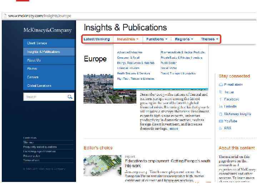Click the Europe puzzle map thumbnail
Viewport: 257px width, 193px height.
click(x=102, y=166)
